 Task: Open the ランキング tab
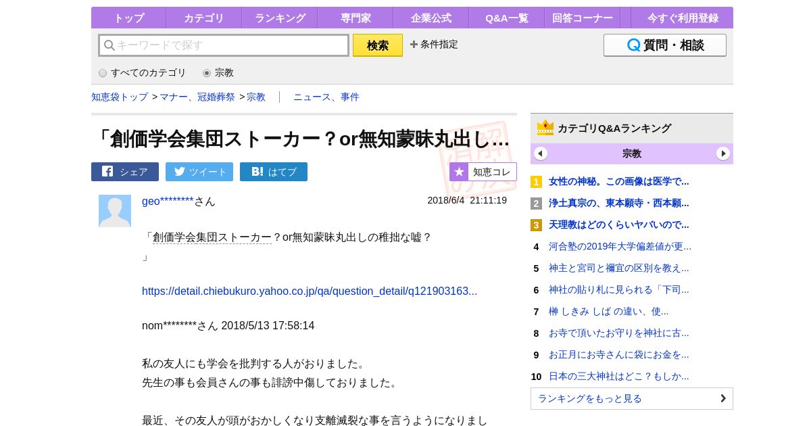click(x=280, y=18)
